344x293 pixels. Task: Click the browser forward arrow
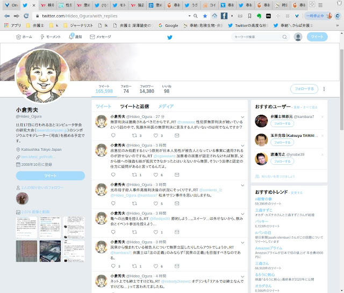pyautogui.click(x=17, y=16)
